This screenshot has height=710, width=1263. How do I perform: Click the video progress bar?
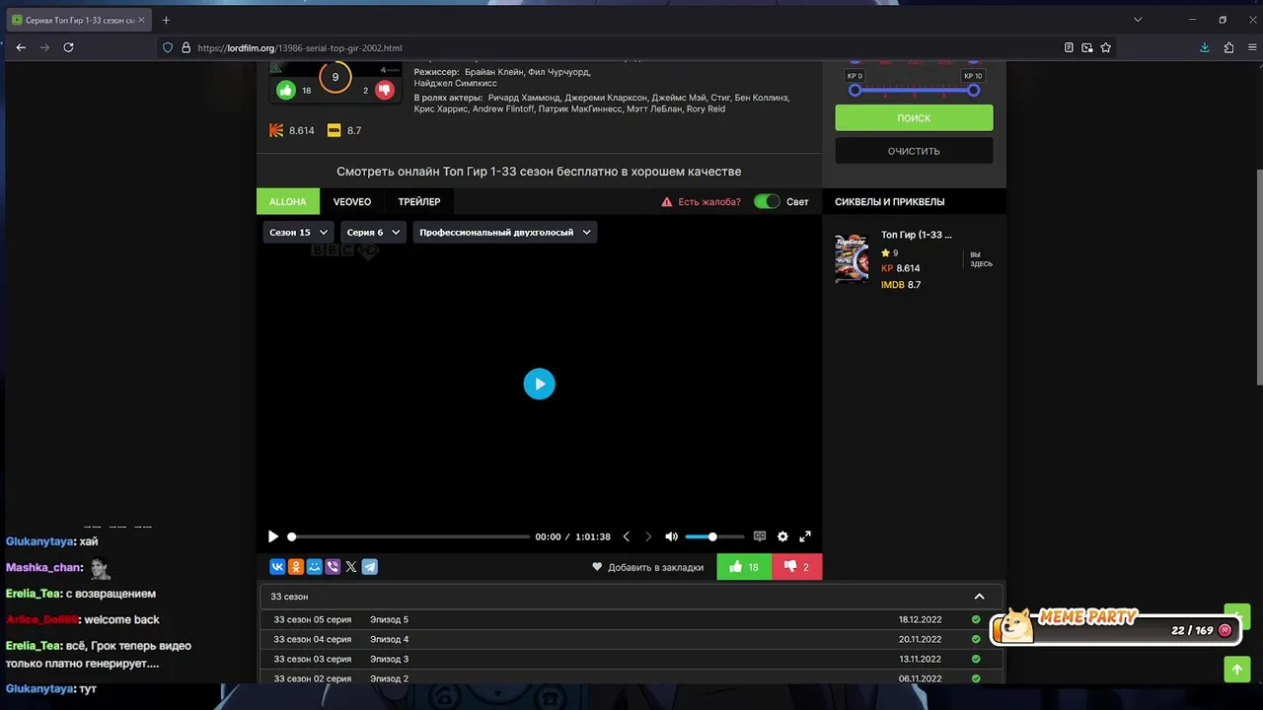coord(409,536)
